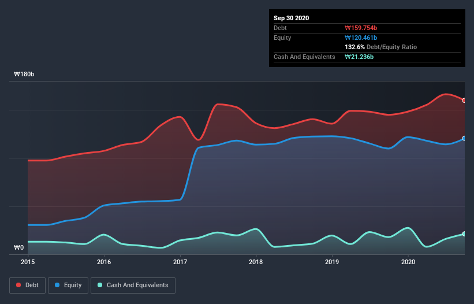Click the teal Cash data point marker
Image resolution: width=474 pixels, height=304 pixels.
464,234
